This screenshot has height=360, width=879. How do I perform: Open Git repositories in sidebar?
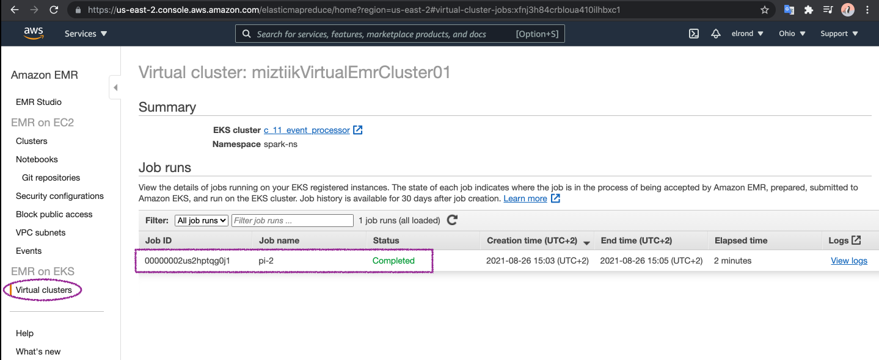51,178
